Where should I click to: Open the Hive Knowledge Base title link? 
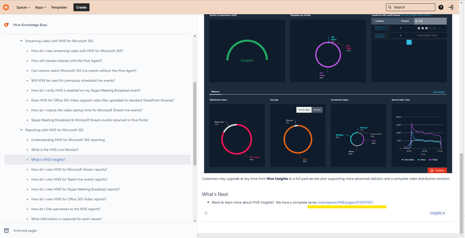coord(30,25)
